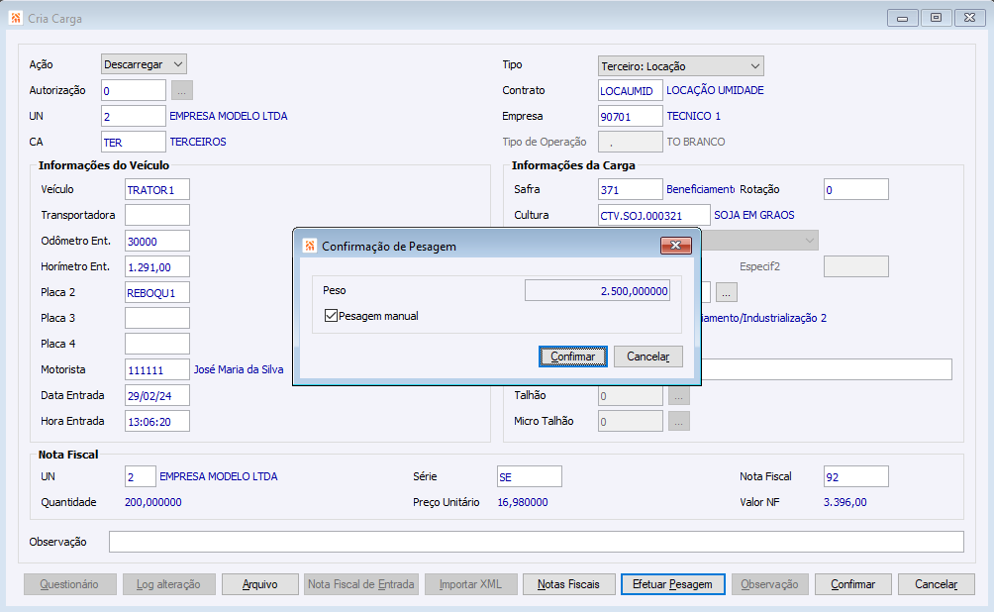Toggle the Pesagem manual checkbox
The height and width of the screenshot is (612, 994).
pos(331,315)
